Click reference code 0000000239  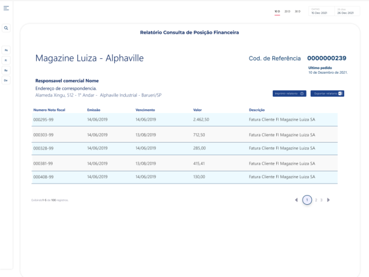pyautogui.click(x=327, y=58)
